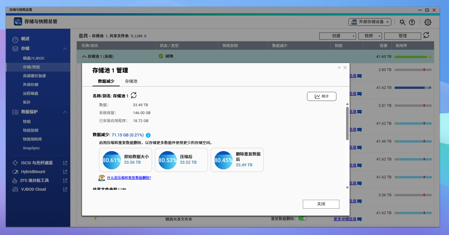Open the 快照 dropdown button
The width and height of the screenshot is (449, 235).
click(370, 36)
